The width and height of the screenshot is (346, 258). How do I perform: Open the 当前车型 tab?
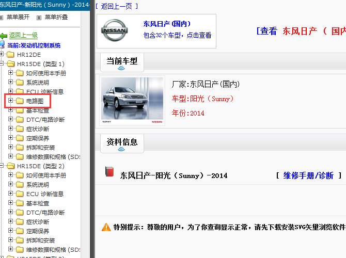122,62
